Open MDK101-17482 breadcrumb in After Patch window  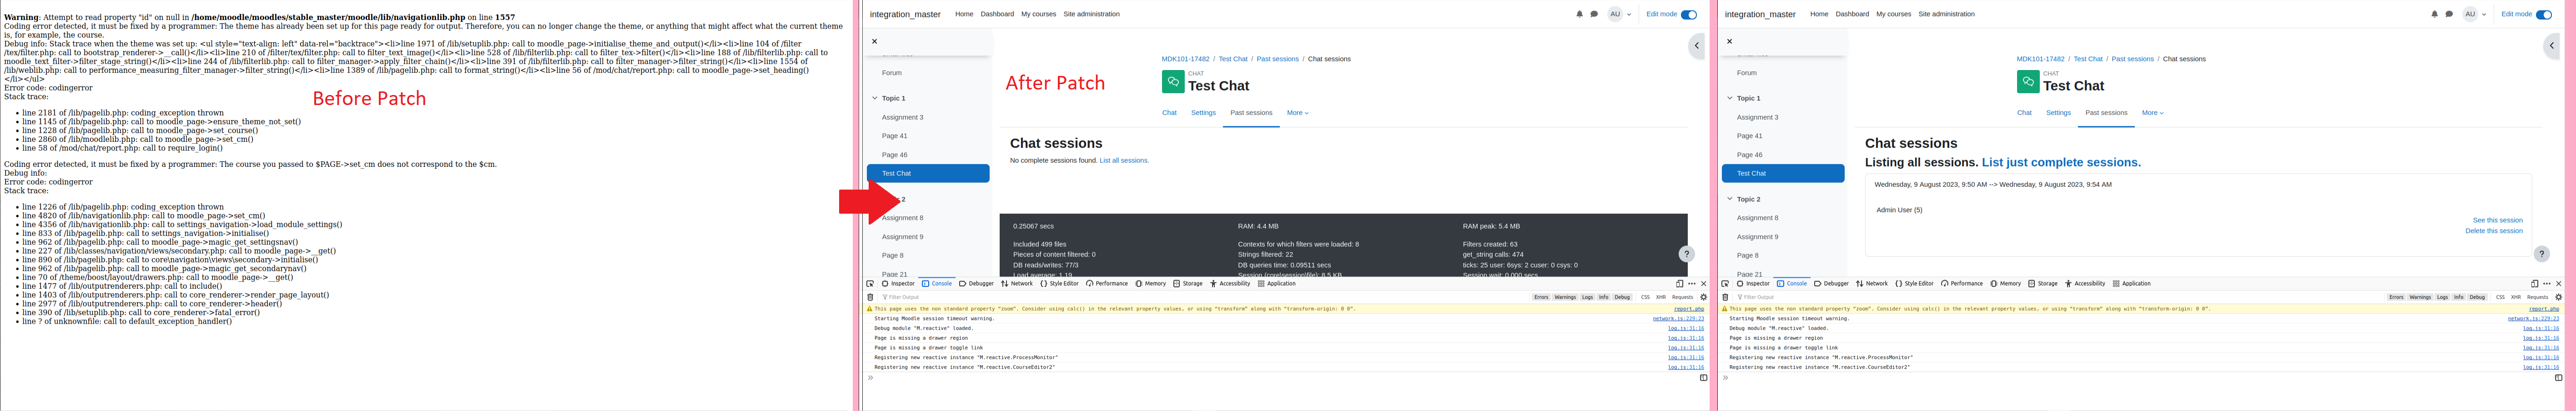[1185, 59]
